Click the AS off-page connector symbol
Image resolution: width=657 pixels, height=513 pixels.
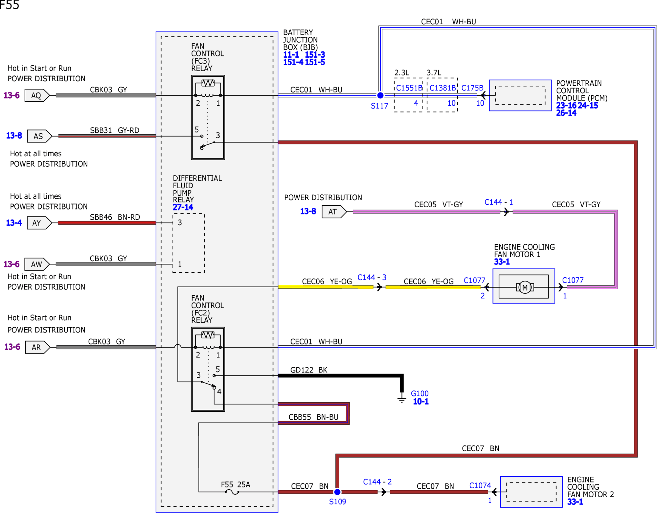[39, 136]
